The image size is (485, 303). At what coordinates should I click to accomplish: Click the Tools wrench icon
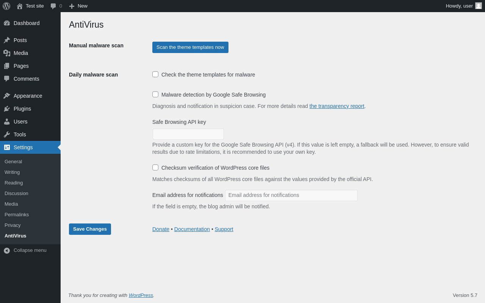pos(7,134)
